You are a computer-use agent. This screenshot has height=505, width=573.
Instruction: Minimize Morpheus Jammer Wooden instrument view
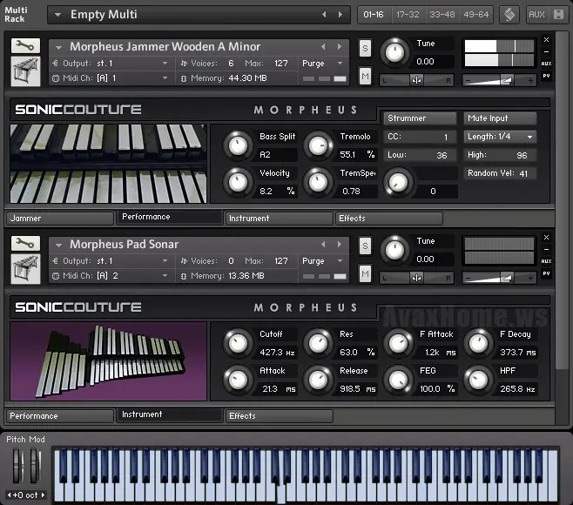point(546,52)
